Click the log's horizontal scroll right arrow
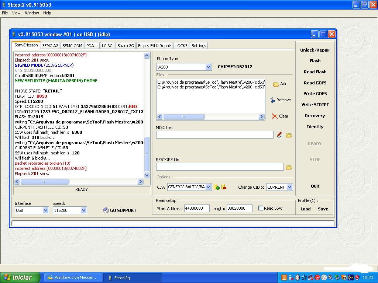The height and width of the screenshot is (283, 378). 140,181
